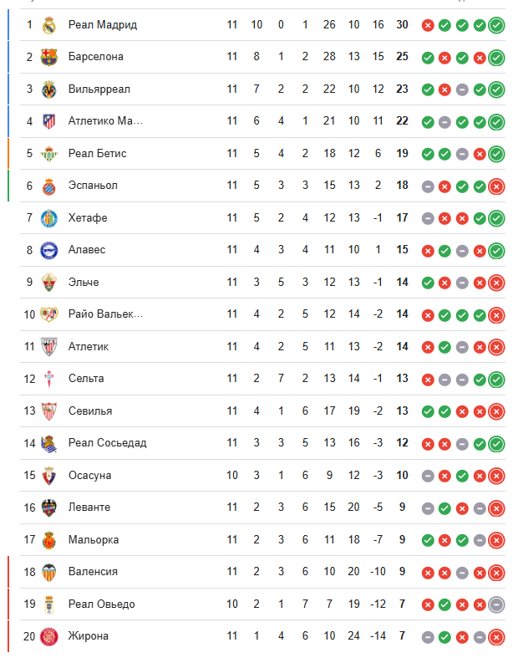528x658 pixels.
Task: Click the red loss icon in Real Madrid's form
Action: [428, 25]
